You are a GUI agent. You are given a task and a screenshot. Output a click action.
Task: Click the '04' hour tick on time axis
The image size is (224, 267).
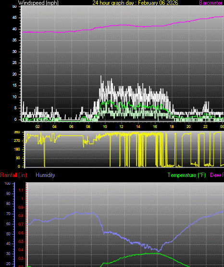click(54, 127)
